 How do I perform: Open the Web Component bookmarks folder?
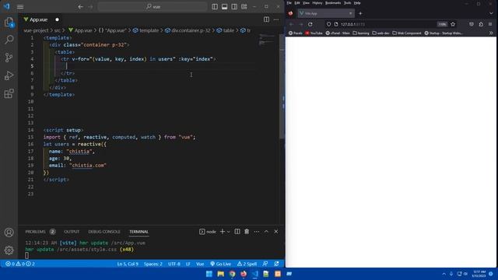coord(407,33)
